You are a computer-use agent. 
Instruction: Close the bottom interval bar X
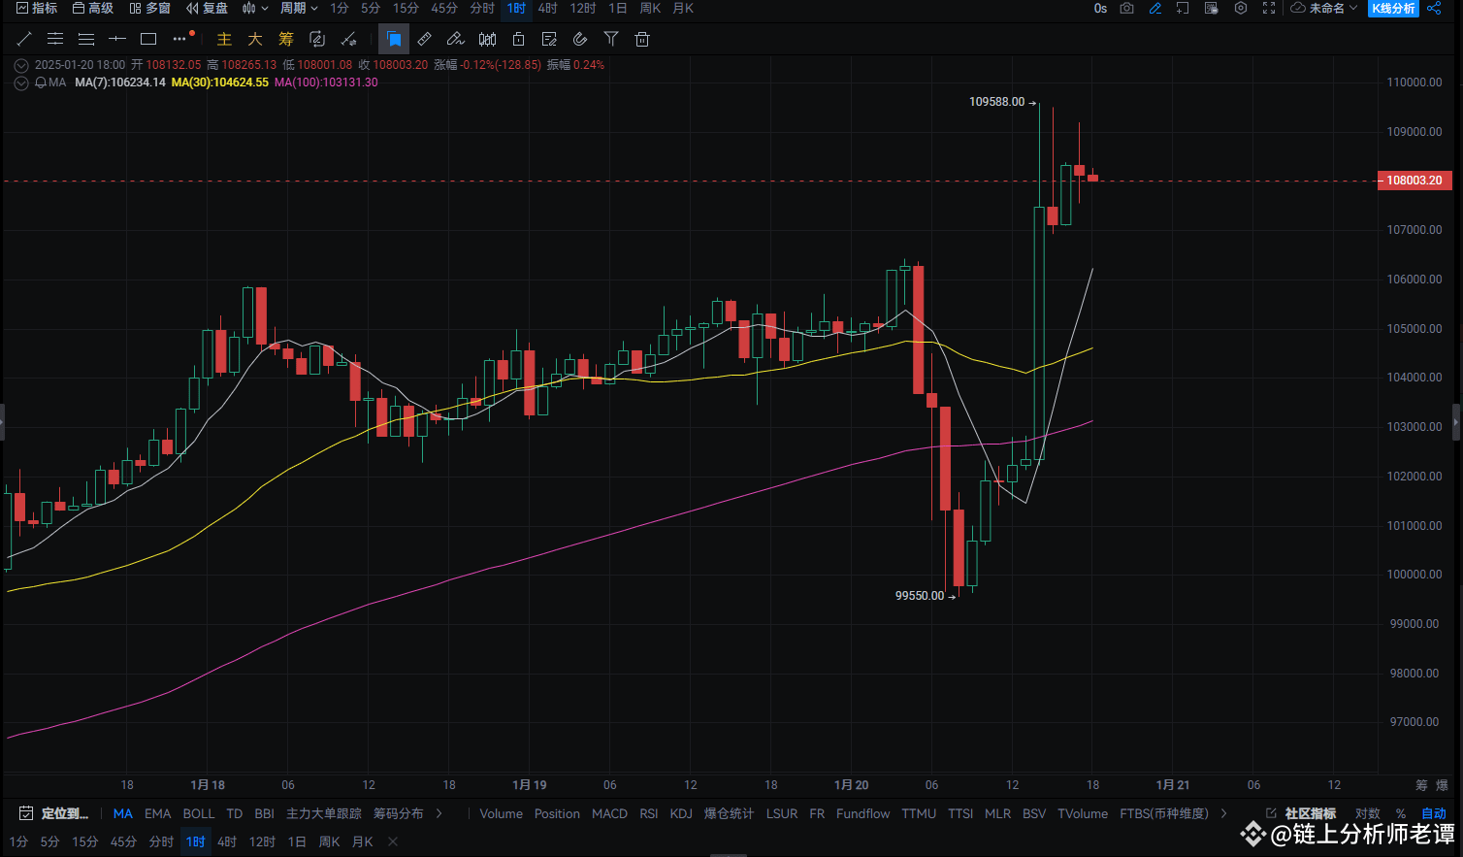[x=393, y=841]
